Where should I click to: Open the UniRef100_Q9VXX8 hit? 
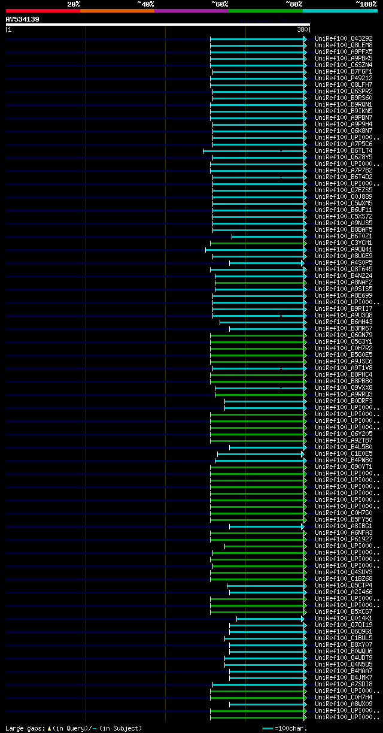[x=344, y=387]
